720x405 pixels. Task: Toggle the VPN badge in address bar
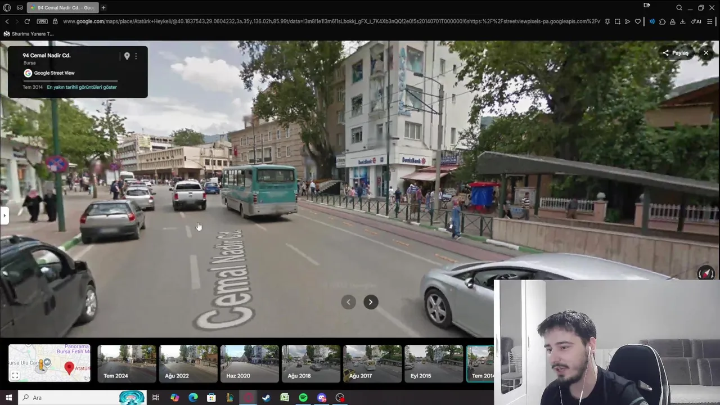(x=42, y=21)
